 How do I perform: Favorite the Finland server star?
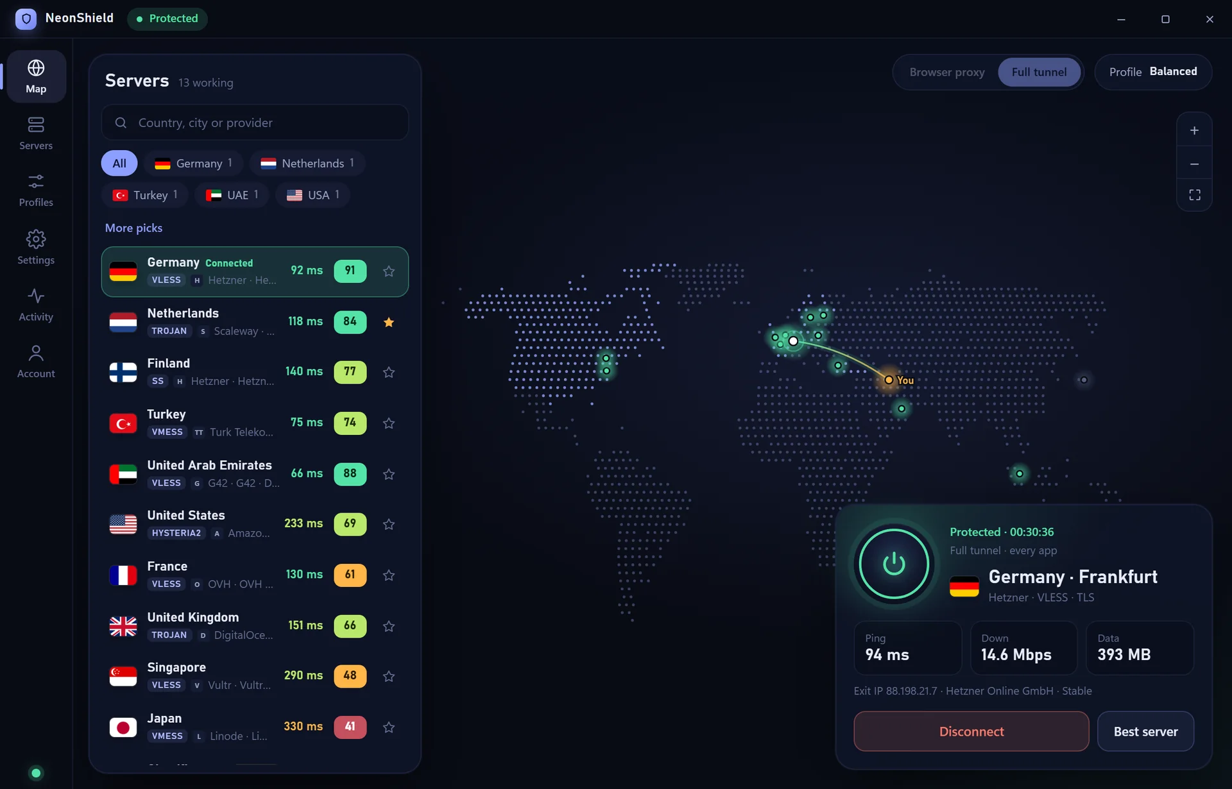click(x=389, y=372)
